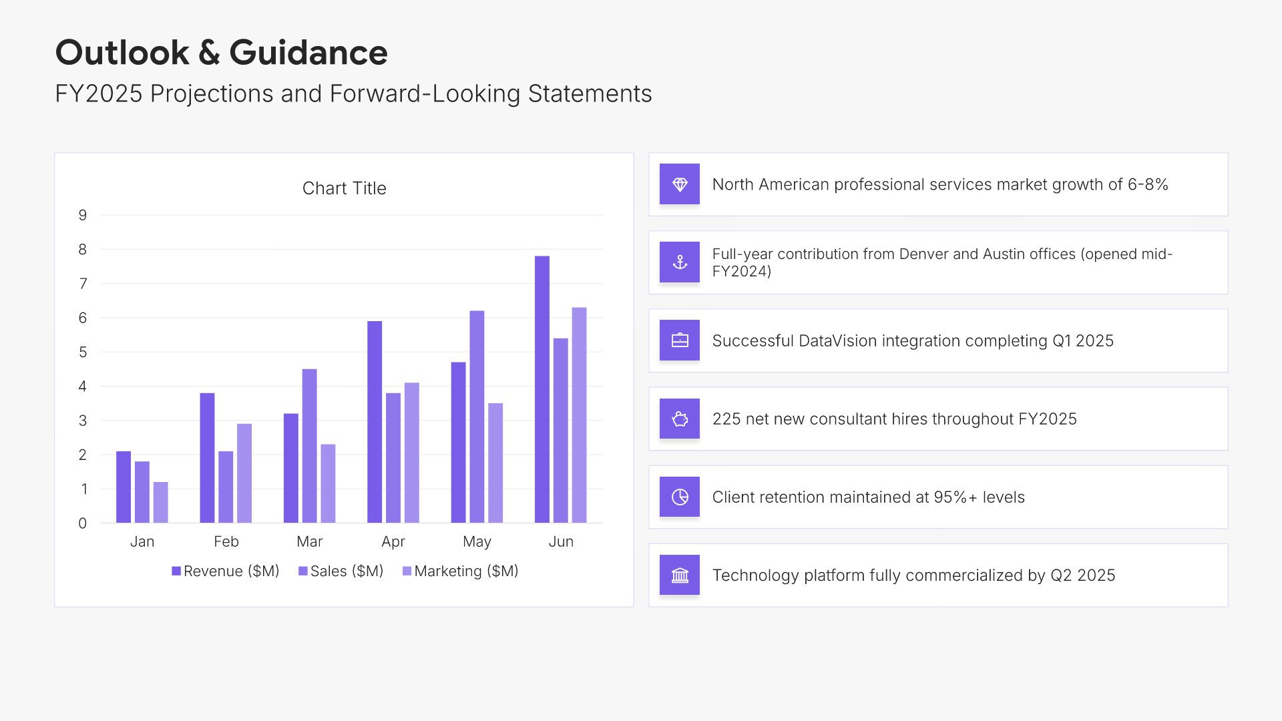Viewport: 1282px width, 721px height.
Task: Click the briefcase icon beside DataVision integration
Action: [680, 340]
